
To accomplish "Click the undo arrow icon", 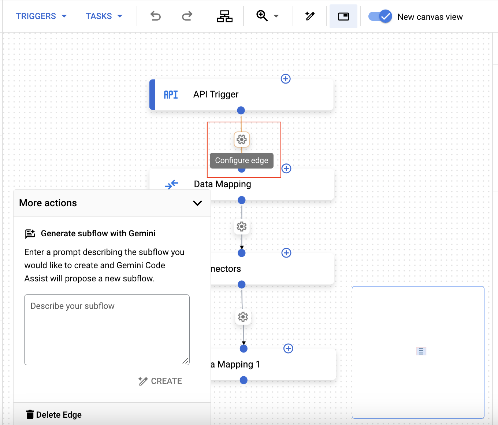I will (156, 16).
